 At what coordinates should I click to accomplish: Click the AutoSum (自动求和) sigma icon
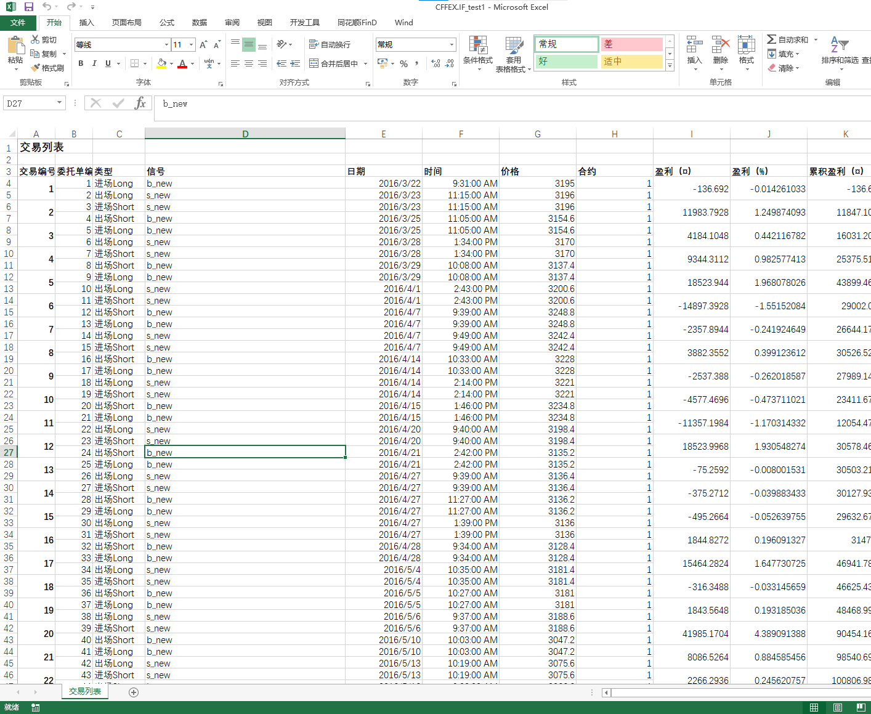[771, 39]
